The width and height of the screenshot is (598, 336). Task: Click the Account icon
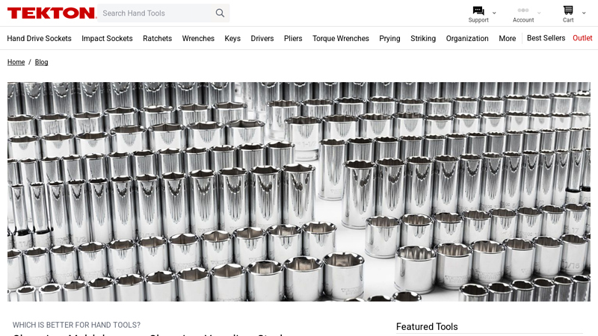(x=523, y=10)
